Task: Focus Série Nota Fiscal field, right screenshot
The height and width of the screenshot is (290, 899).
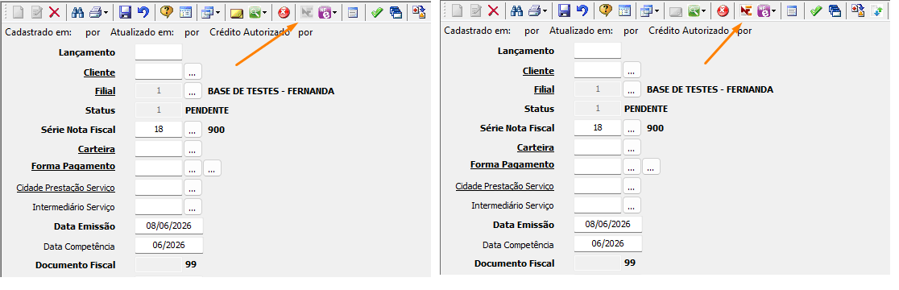Action: click(598, 127)
